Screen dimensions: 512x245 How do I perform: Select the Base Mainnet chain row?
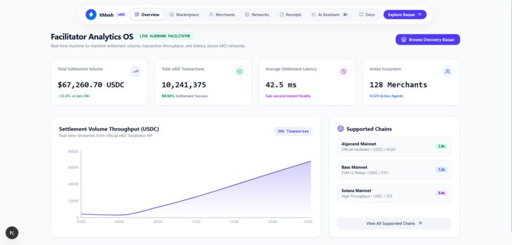(x=394, y=169)
